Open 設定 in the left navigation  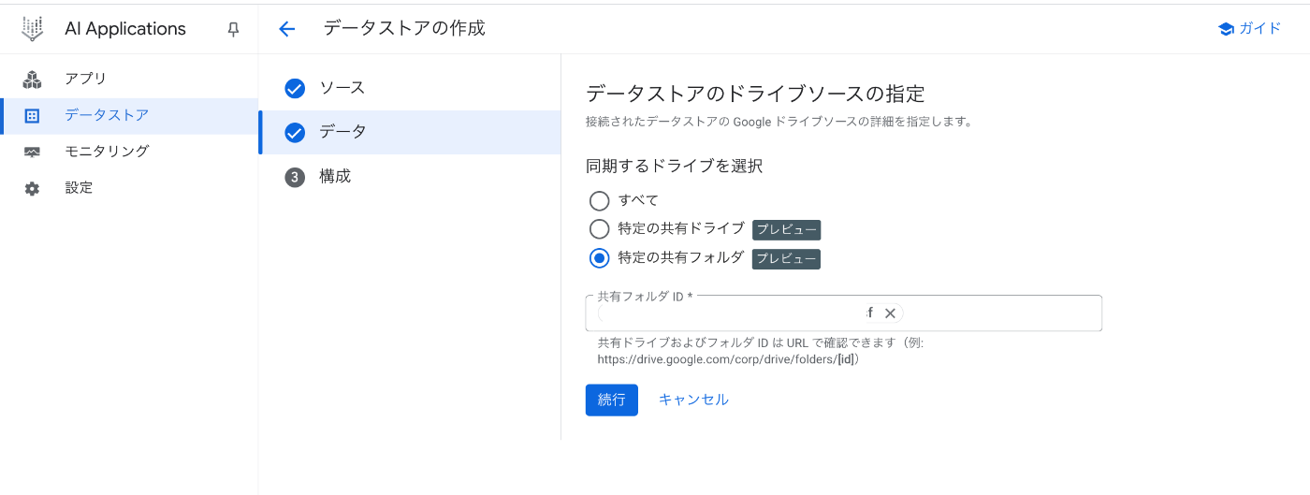coord(79,188)
